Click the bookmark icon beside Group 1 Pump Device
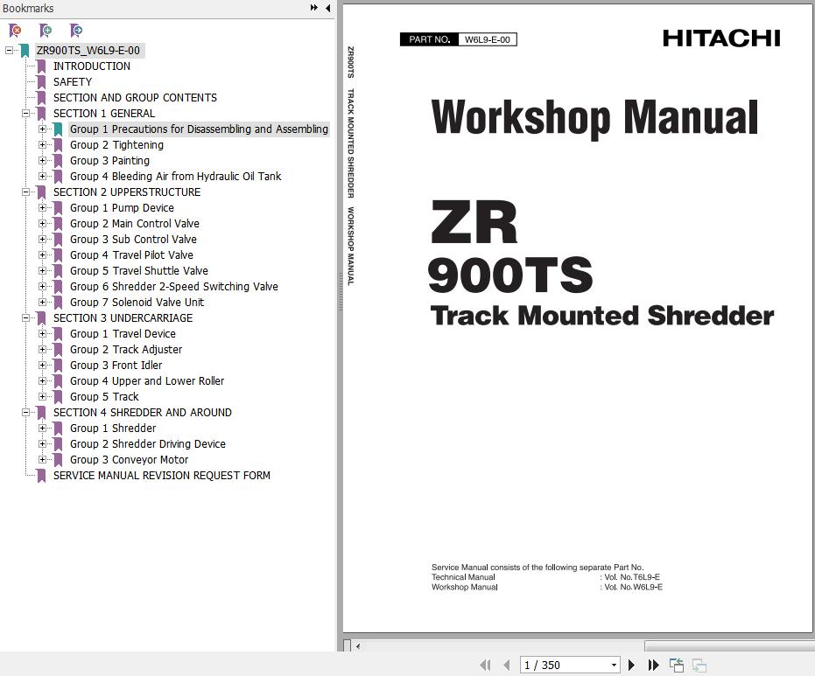815x676 pixels. point(58,207)
